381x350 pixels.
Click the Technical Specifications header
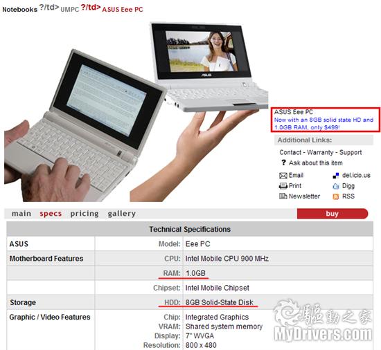[190, 229]
